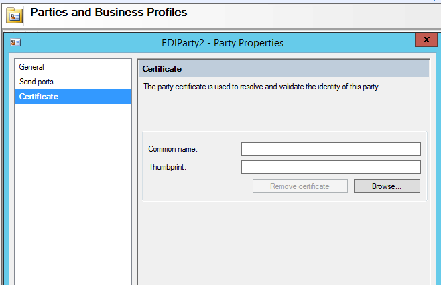Click the Certificate section header

pyautogui.click(x=283, y=69)
